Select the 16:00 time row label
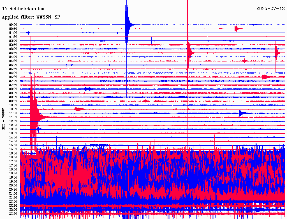 point(13,154)
